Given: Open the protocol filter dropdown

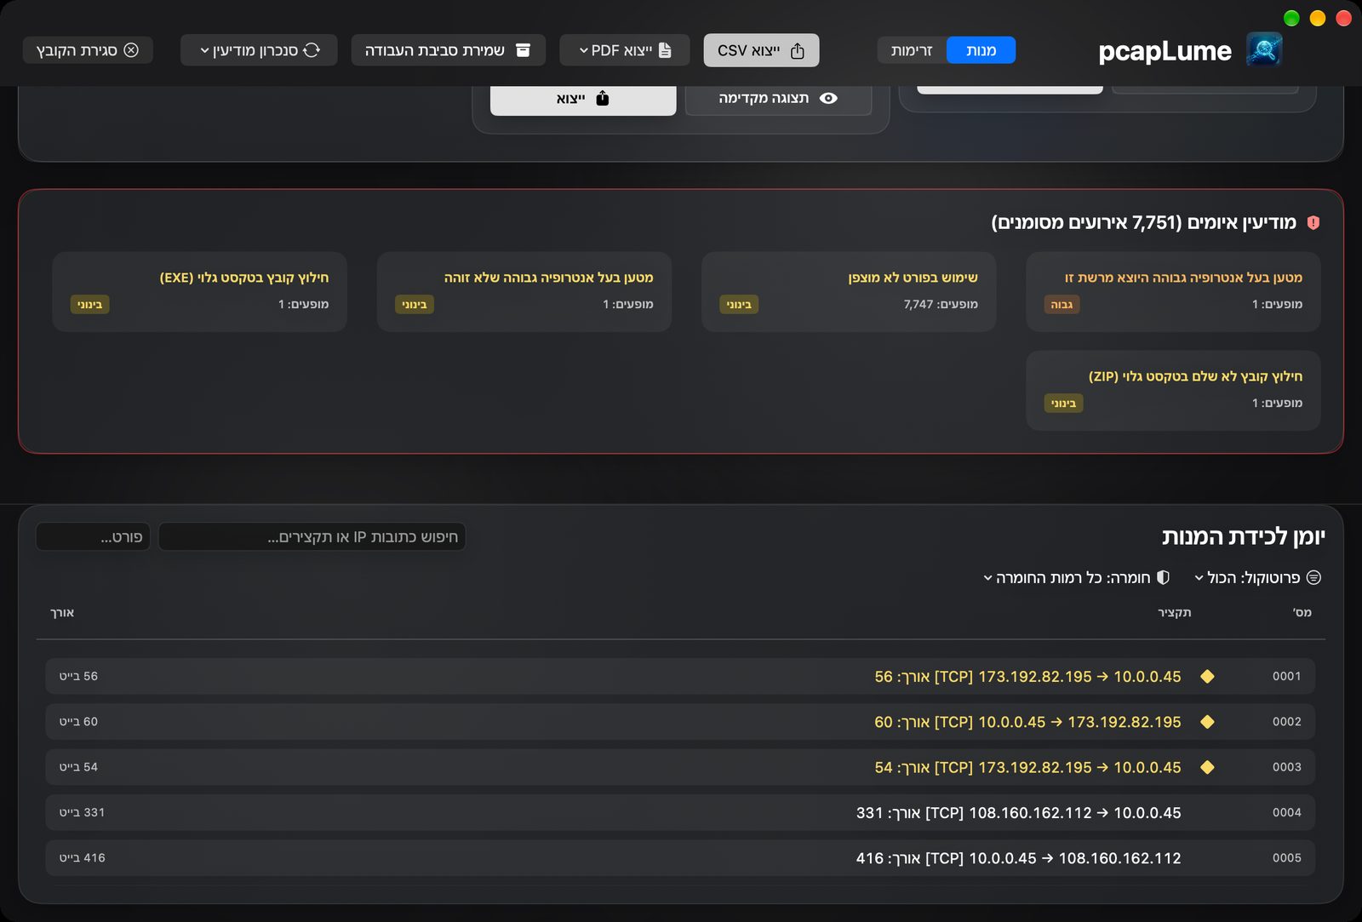Looking at the screenshot, I should (1258, 577).
